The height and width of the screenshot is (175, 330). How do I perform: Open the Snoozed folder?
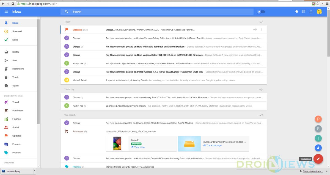pyautogui.click(x=18, y=31)
